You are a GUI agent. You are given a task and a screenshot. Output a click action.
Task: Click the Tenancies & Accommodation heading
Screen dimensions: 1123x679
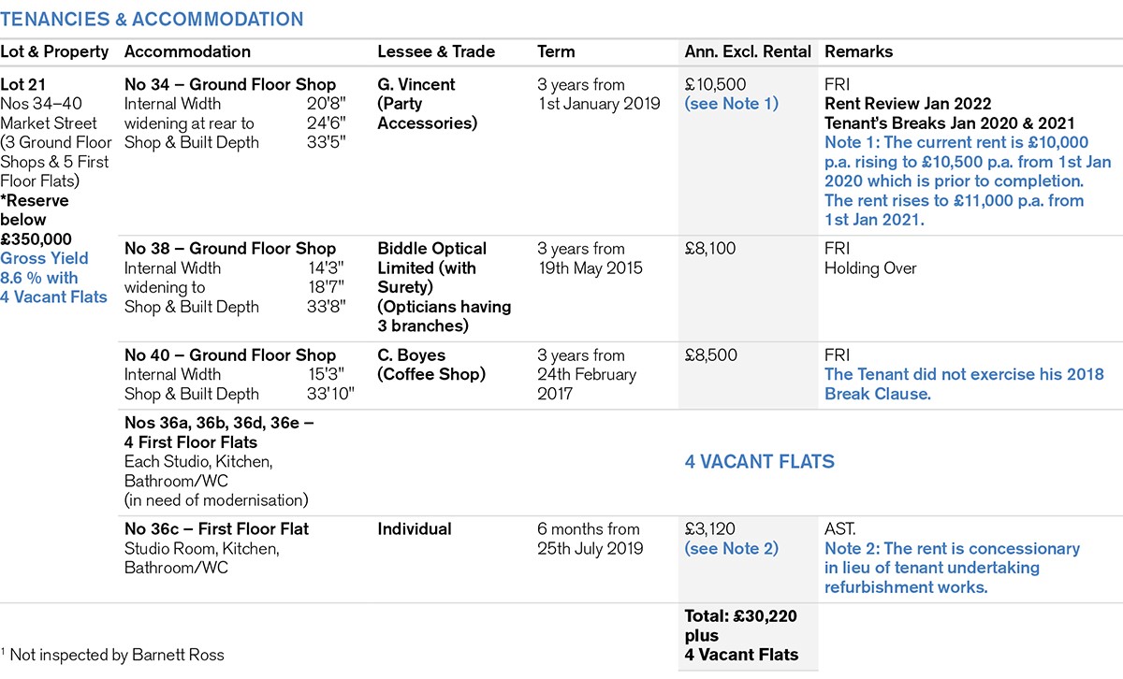pos(152,19)
